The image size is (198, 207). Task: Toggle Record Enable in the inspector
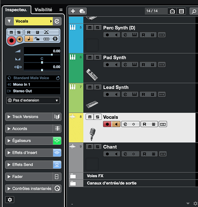click(x=11, y=41)
